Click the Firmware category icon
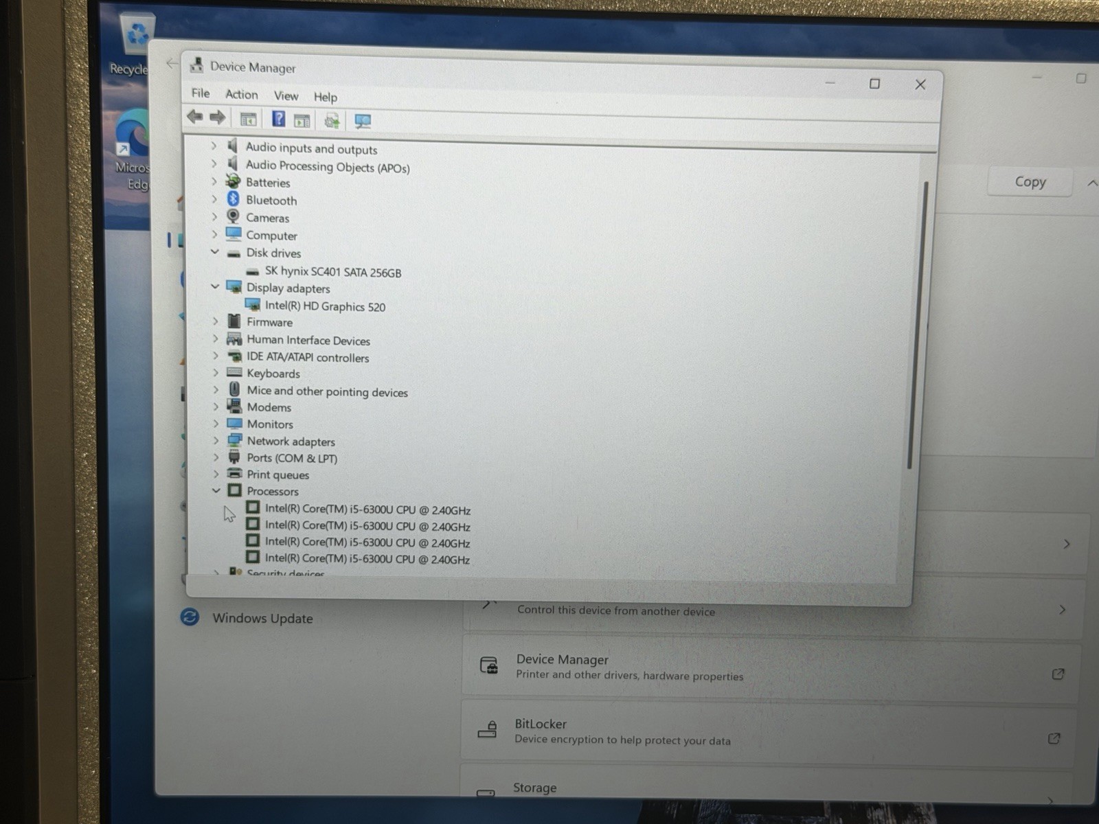The image size is (1099, 824). pyautogui.click(x=234, y=321)
